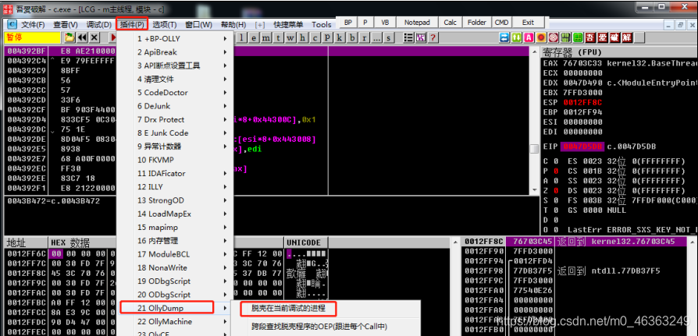Viewport: 698px width, 336px height.
Task: Select the EIP register value 0047D5DB
Action: click(583, 147)
